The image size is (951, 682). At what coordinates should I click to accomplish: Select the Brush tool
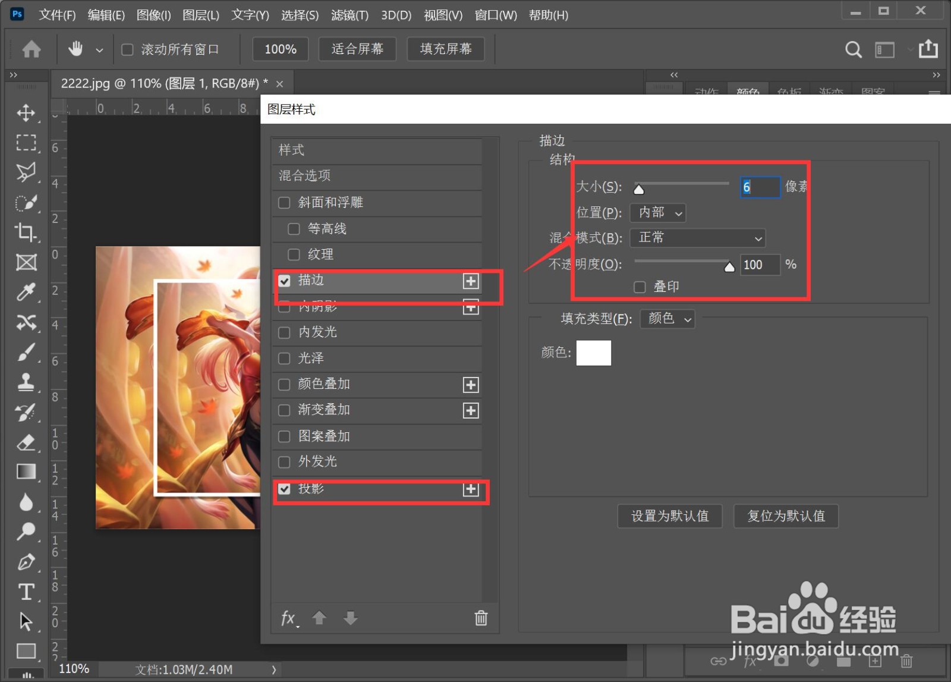(26, 353)
